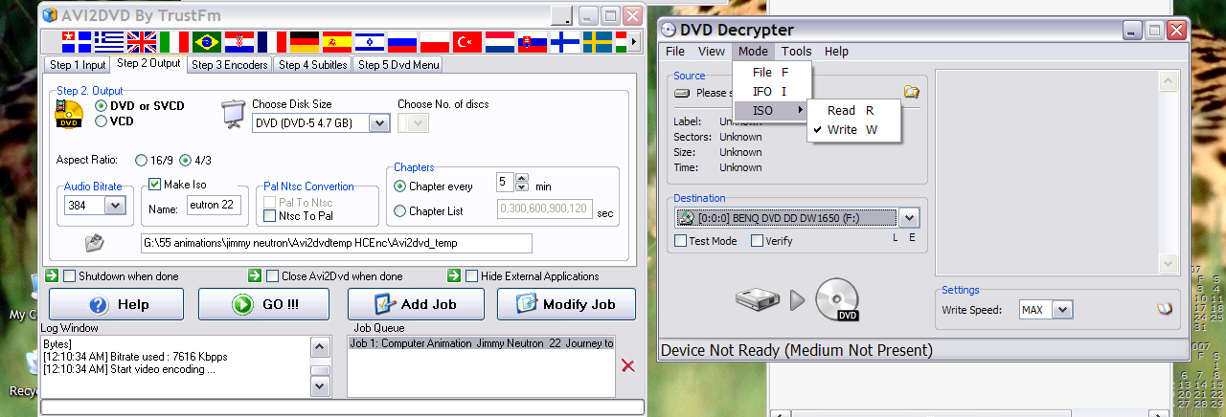The height and width of the screenshot is (417, 1226).
Task: Click the ISO Name input field
Action: click(x=213, y=205)
